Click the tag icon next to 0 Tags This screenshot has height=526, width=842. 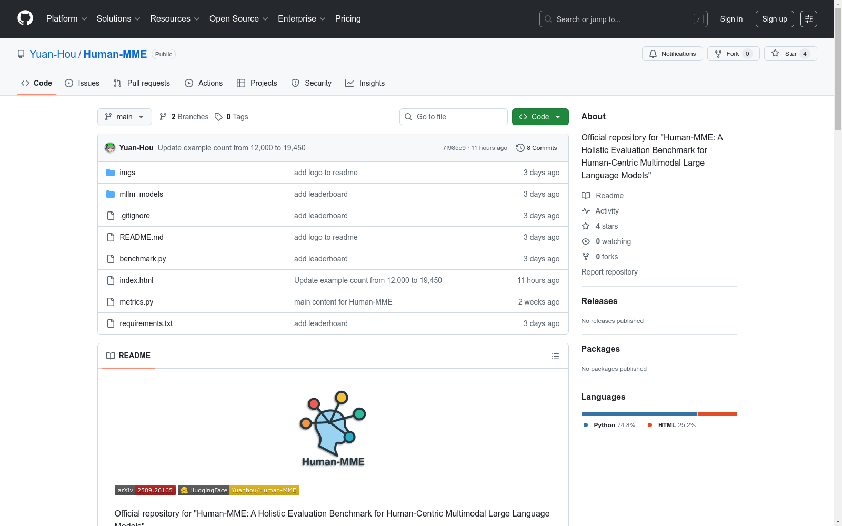click(218, 117)
